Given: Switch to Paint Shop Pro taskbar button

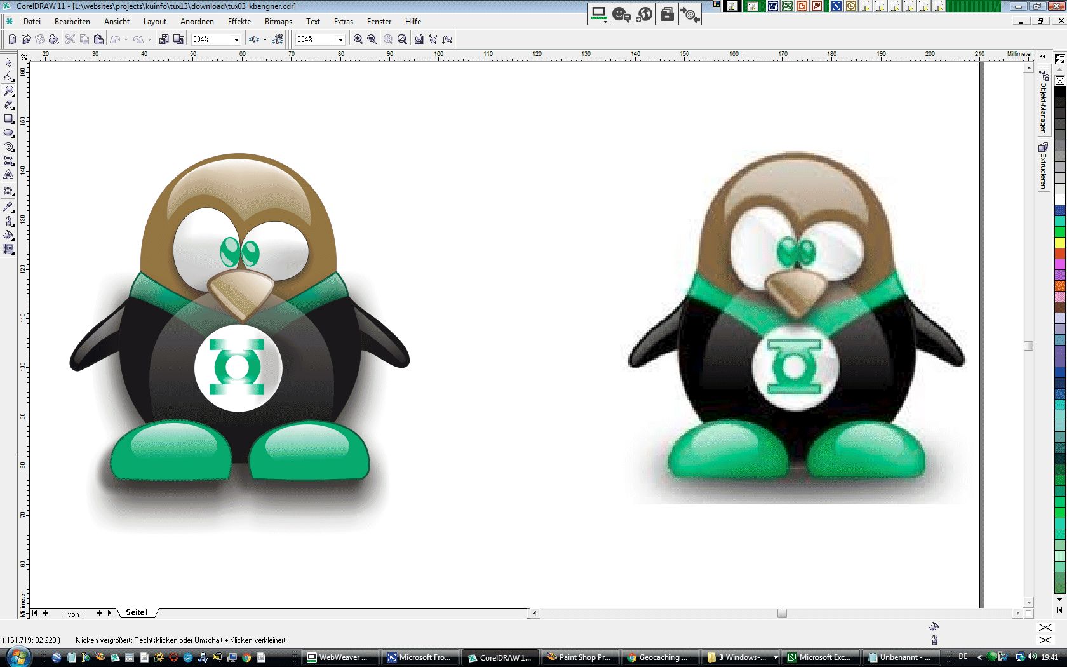Looking at the screenshot, I should click(x=579, y=657).
